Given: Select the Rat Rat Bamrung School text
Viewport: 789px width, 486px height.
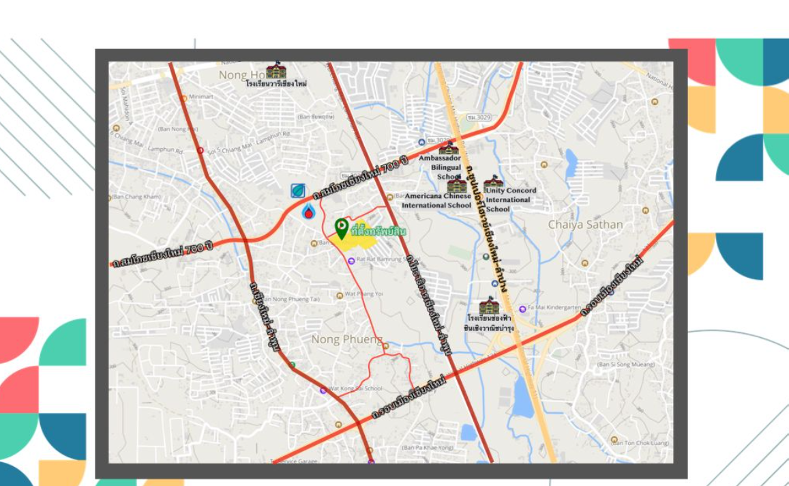Looking at the screenshot, I should coord(388,259).
